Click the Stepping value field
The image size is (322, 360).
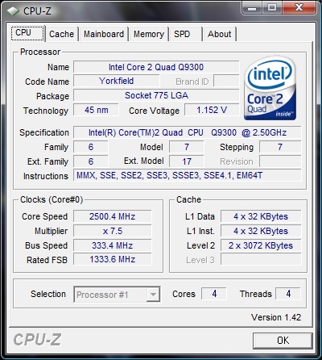point(280,147)
